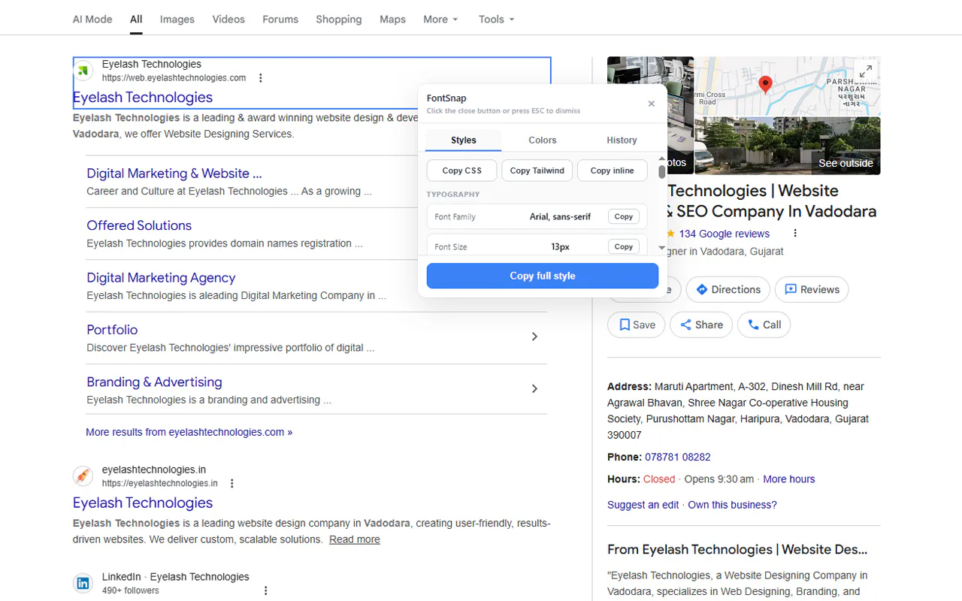Click the LinkedIn favicon icon
Image resolution: width=962 pixels, height=601 pixels.
coord(83,583)
